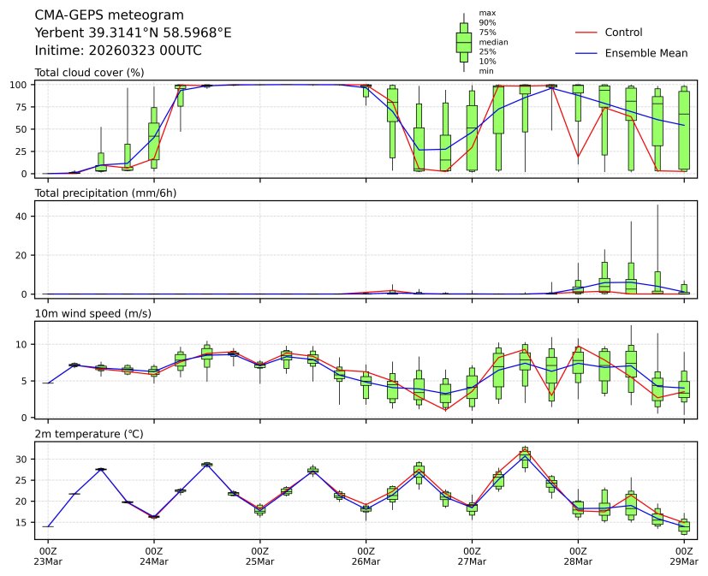Click the Yerbent coordinates text

click(x=133, y=33)
